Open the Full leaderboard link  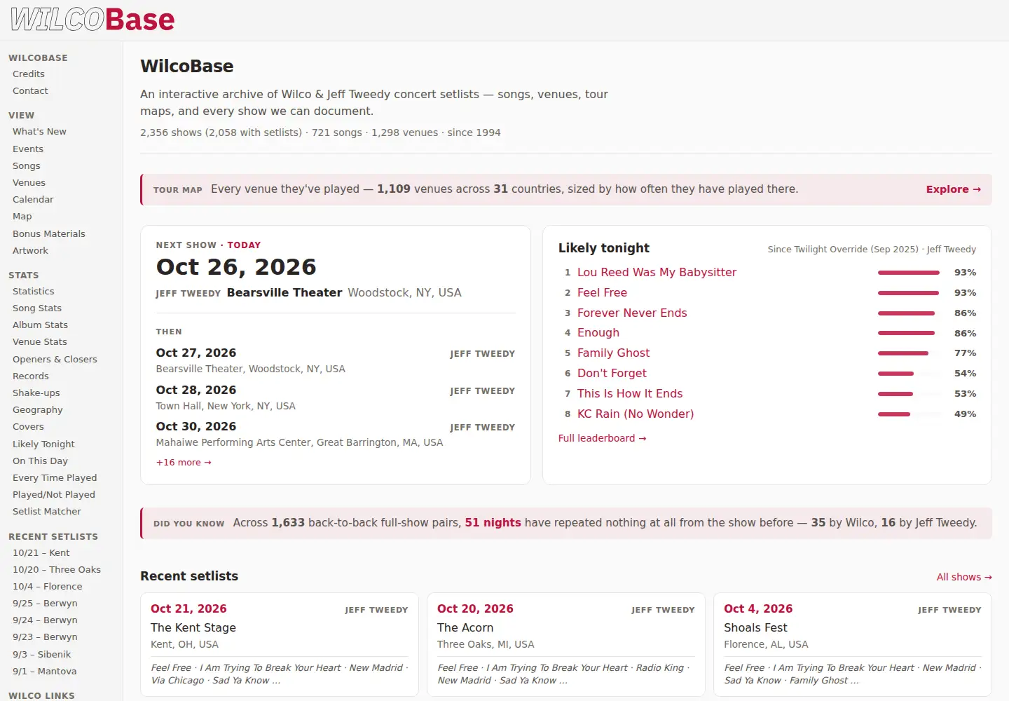[602, 439]
